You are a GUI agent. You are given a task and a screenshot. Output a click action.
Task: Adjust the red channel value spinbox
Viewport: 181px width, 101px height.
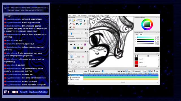156,37
